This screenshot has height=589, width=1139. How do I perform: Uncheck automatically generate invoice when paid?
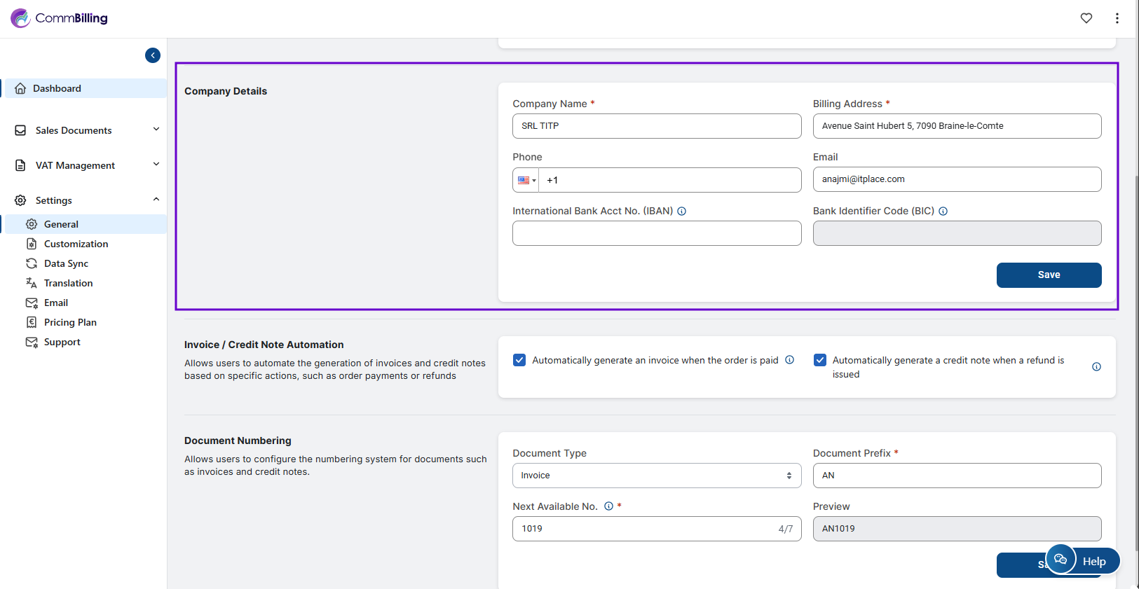[519, 360]
